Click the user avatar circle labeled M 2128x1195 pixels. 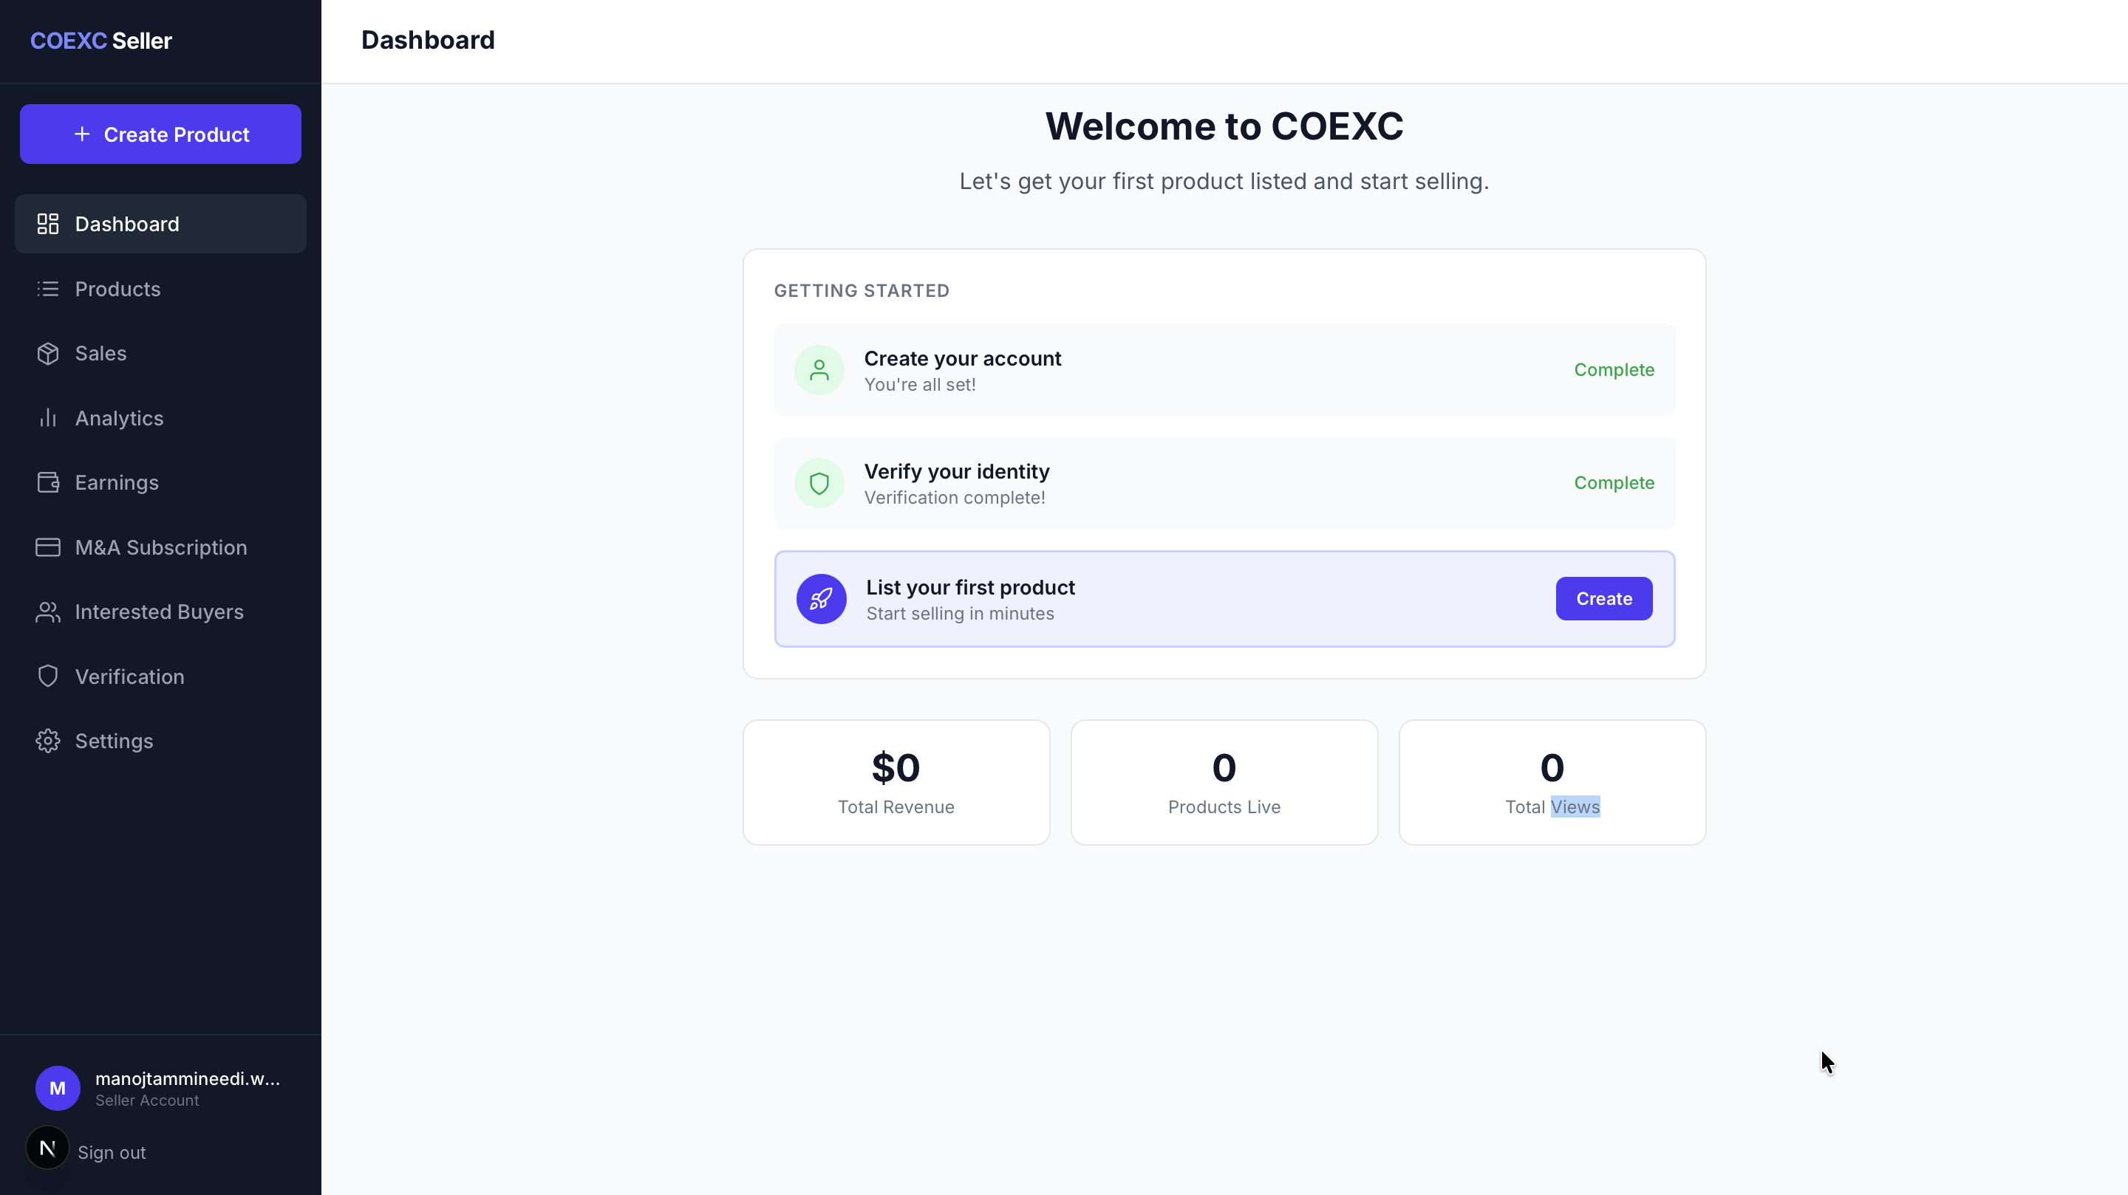click(58, 1088)
